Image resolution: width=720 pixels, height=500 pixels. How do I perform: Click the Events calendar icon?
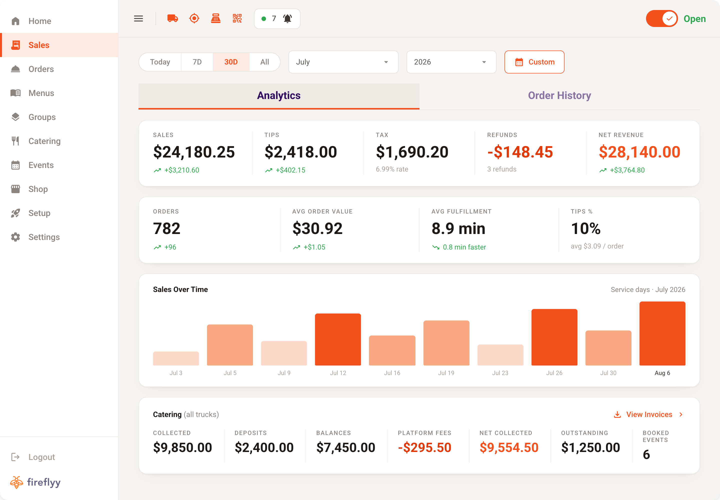pos(15,165)
